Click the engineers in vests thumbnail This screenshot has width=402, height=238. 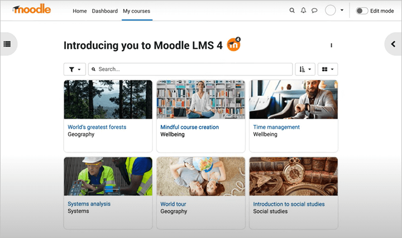[x=108, y=176]
